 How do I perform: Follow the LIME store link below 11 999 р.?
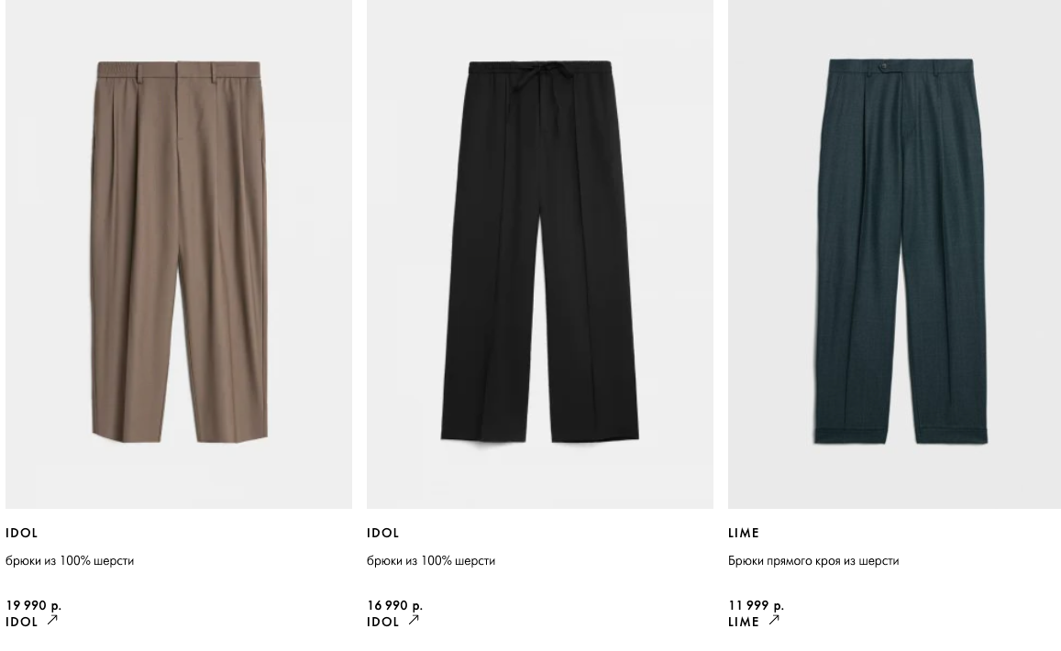click(744, 622)
